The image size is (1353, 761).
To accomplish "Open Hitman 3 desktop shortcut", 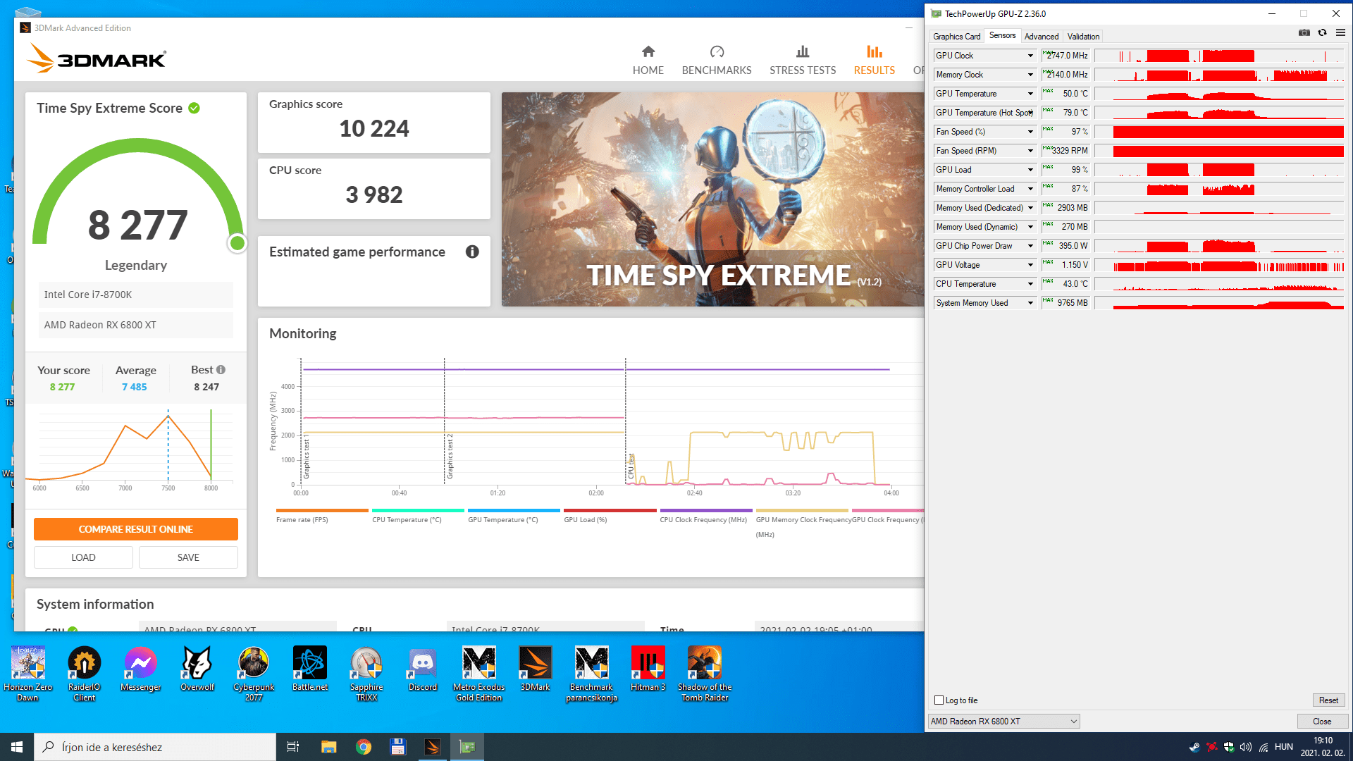I will tap(648, 669).
